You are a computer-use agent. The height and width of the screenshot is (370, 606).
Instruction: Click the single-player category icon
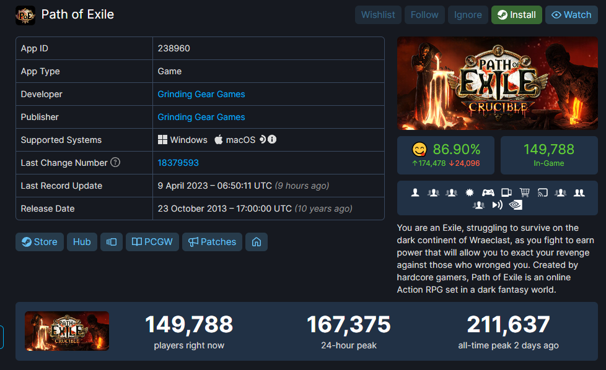click(x=415, y=192)
